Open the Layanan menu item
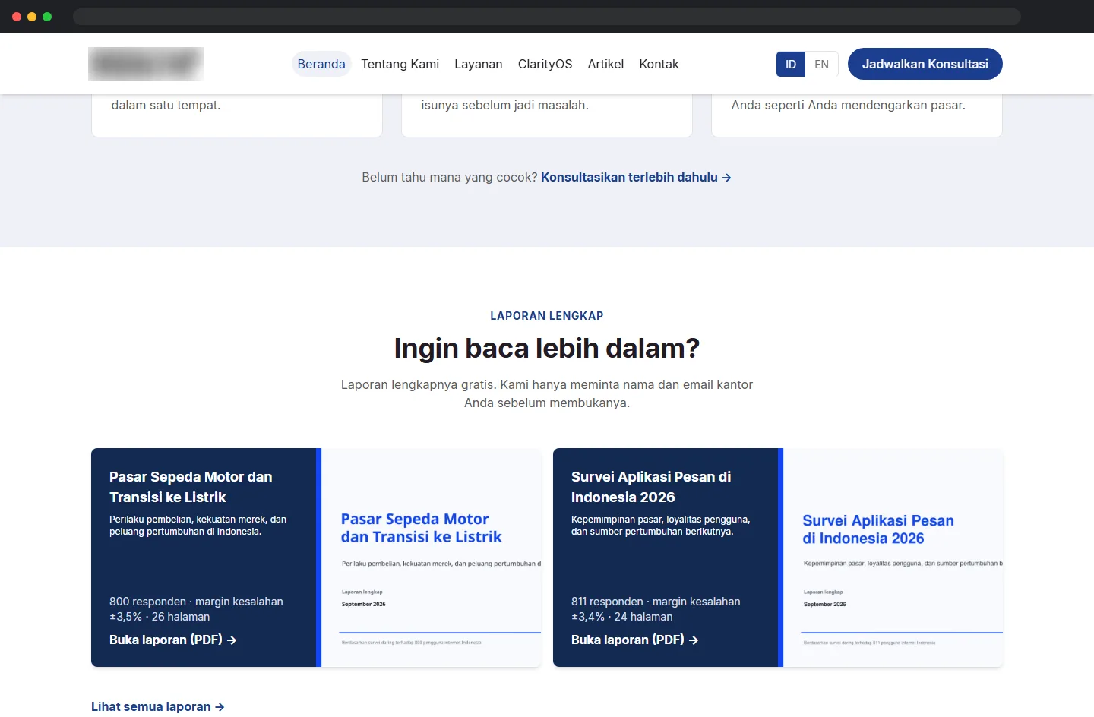Viewport: 1094px width, 717px height. coord(479,64)
